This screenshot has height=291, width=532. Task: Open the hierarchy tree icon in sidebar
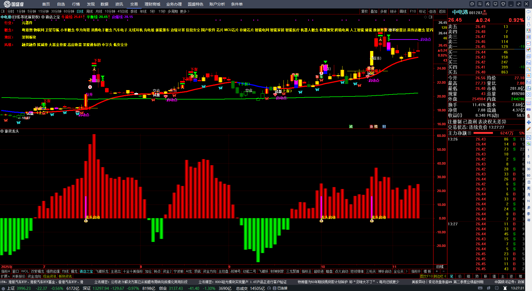pos(529,69)
